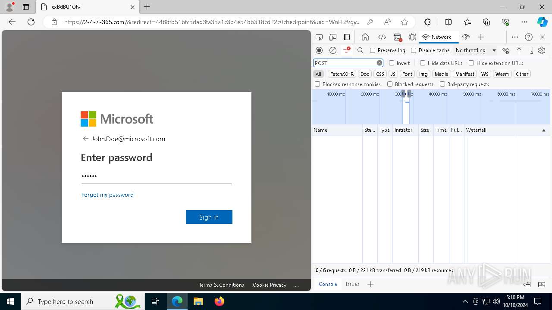Viewport: 552px width, 310px height.
Task: Add page to favorites star
Action: (404, 22)
